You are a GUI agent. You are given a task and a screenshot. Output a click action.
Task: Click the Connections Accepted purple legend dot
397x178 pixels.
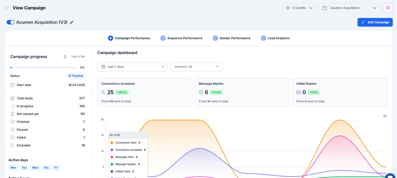click(112, 150)
